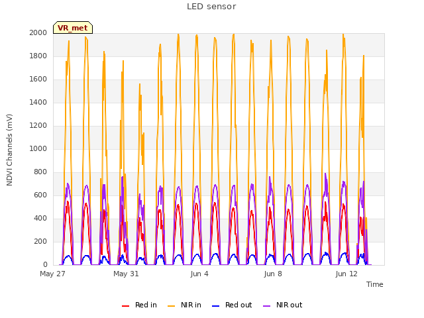
Task: Click the 200 y-axis tick label
Action: [40, 241]
